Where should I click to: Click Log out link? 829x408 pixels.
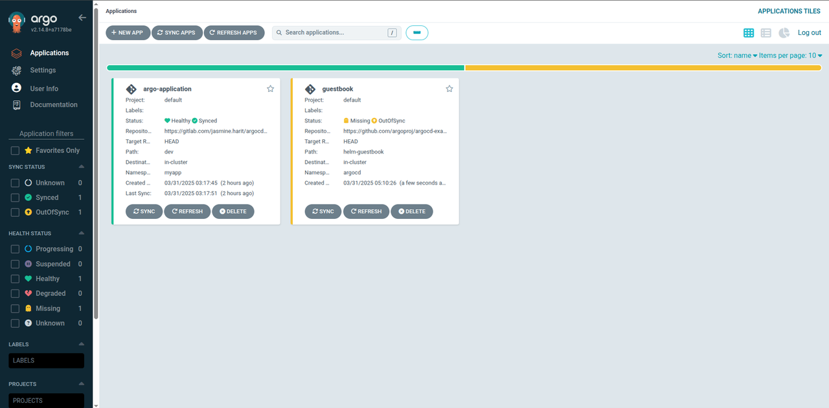[810, 32]
